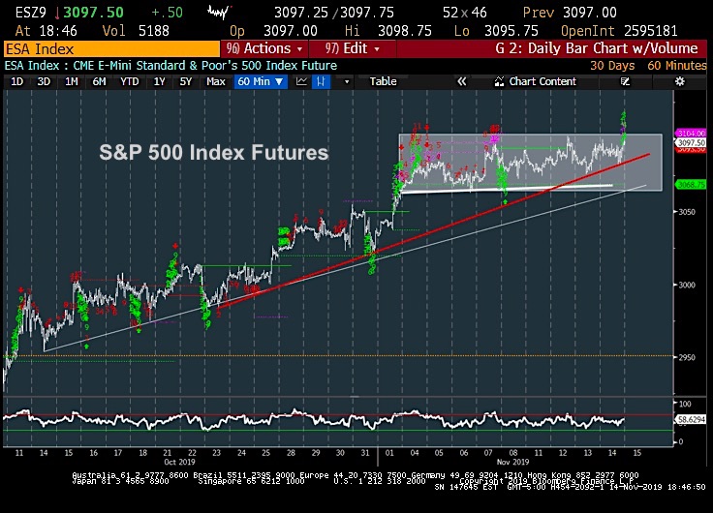This screenshot has height=513, width=713.
Task: Select the 5Y time range tab
Action: coord(186,81)
